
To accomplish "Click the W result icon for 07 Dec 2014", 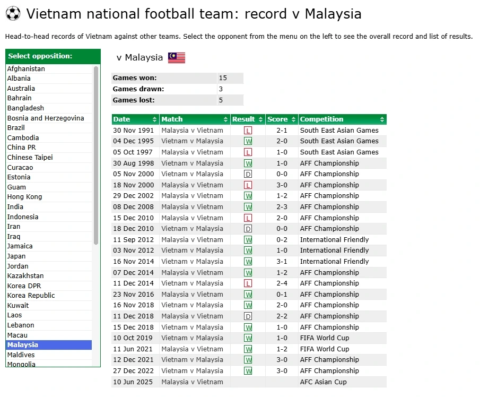I will pyautogui.click(x=248, y=273).
